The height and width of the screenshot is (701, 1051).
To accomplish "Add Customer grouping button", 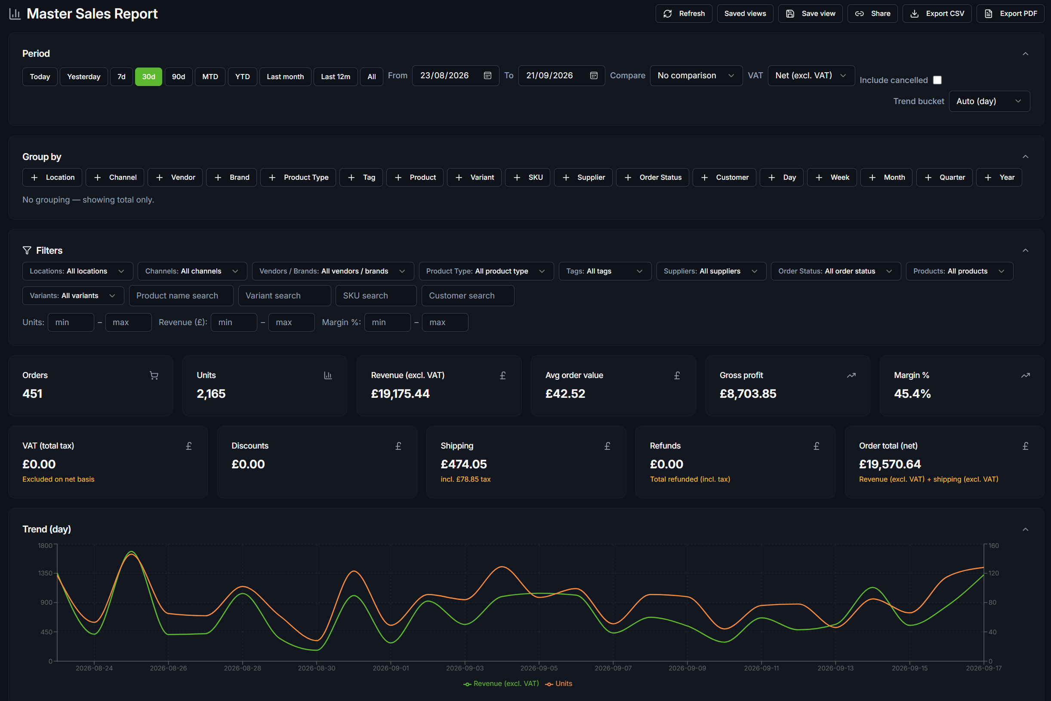I will pyautogui.click(x=724, y=178).
